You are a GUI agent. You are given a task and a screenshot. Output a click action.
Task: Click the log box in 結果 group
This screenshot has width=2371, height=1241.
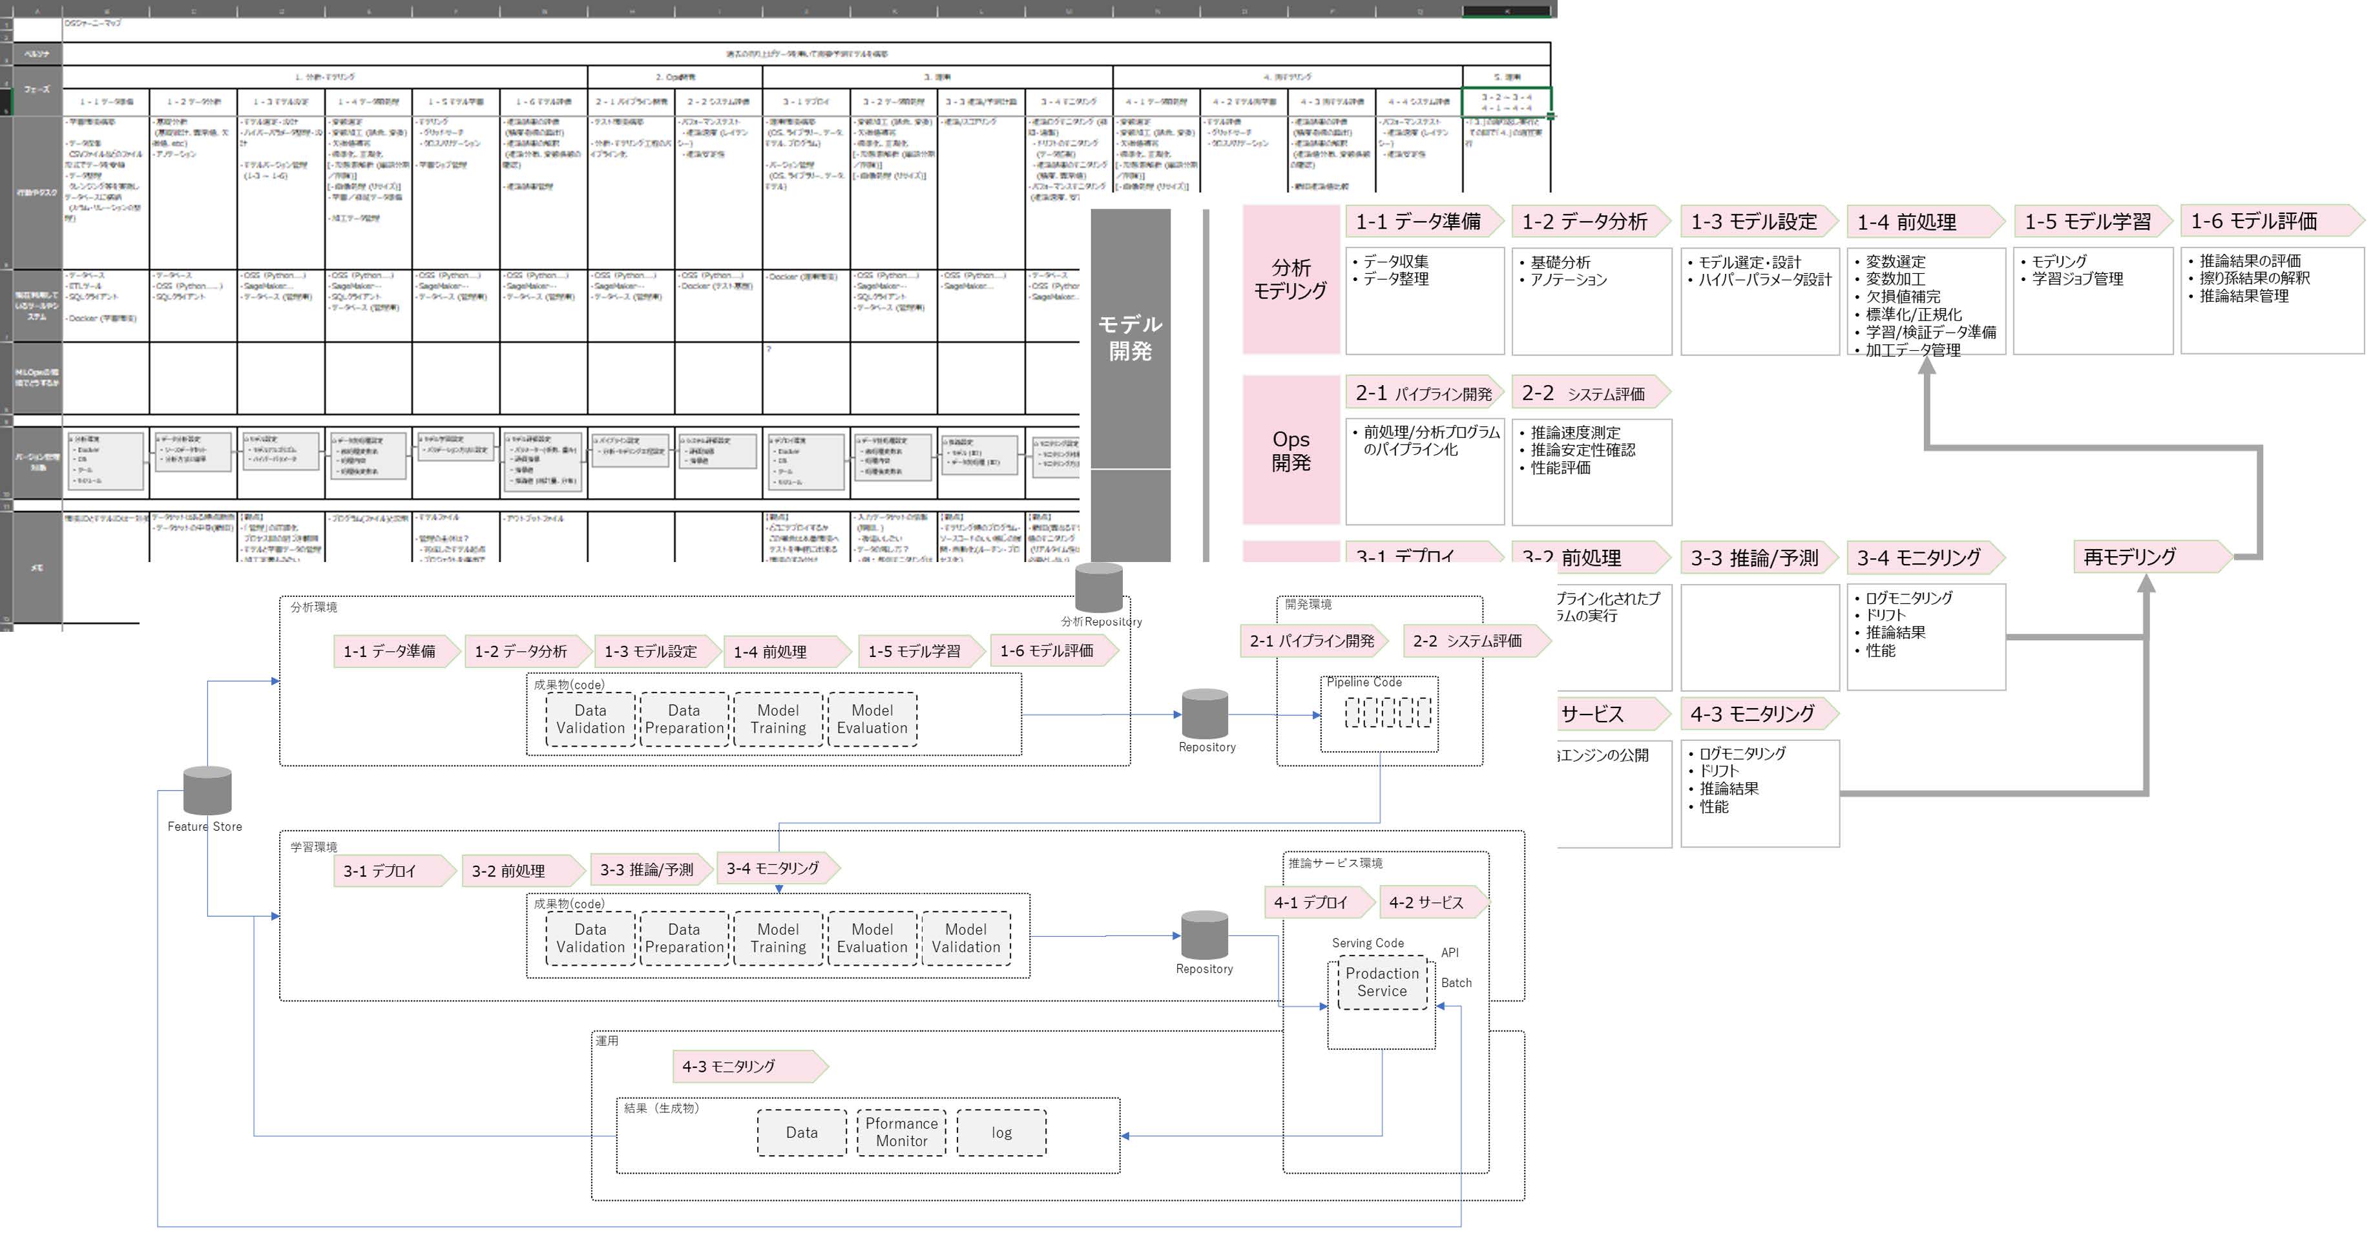(1001, 1132)
